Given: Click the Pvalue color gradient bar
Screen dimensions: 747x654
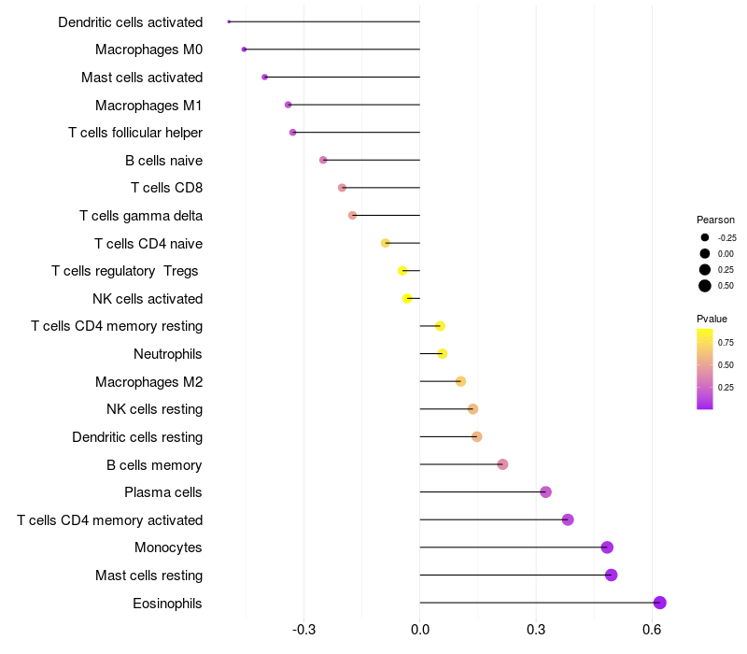Looking at the screenshot, I should 705,369.
